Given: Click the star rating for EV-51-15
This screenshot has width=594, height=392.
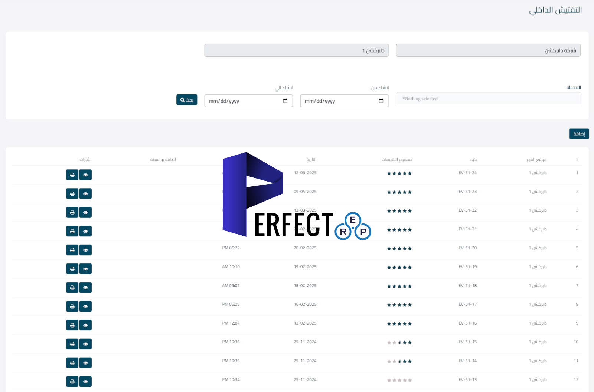Looking at the screenshot, I should 399,343.
